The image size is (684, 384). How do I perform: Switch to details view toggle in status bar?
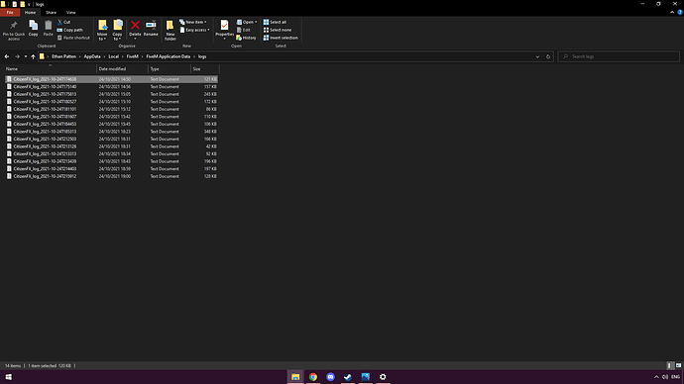tap(670, 366)
